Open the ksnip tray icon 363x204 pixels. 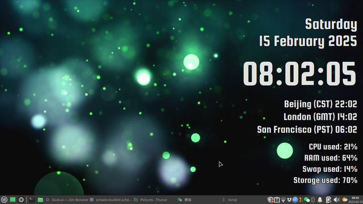[x=301, y=199]
